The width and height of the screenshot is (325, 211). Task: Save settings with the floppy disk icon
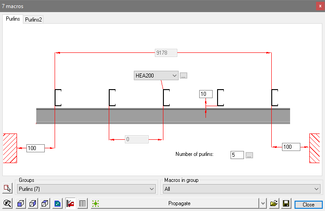click(x=285, y=203)
